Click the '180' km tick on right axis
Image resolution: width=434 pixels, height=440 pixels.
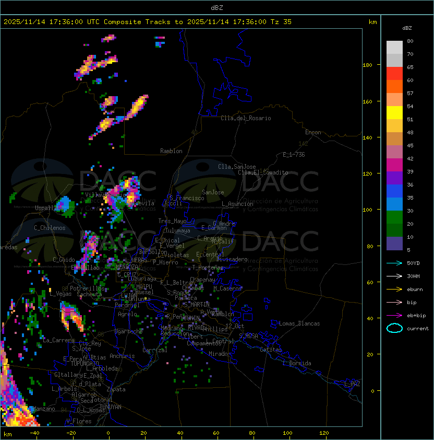(367, 65)
